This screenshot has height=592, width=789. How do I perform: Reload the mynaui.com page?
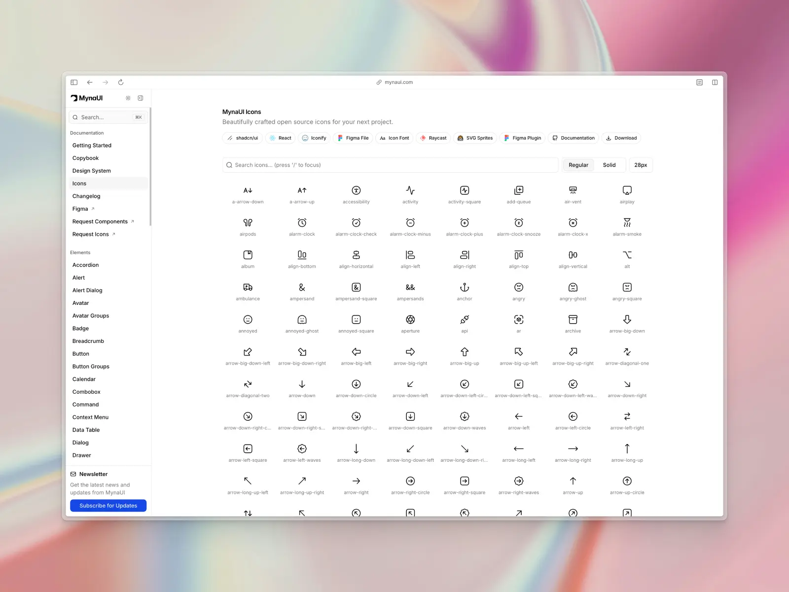[121, 82]
